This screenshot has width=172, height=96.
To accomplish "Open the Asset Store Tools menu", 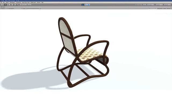I will 26,2.
